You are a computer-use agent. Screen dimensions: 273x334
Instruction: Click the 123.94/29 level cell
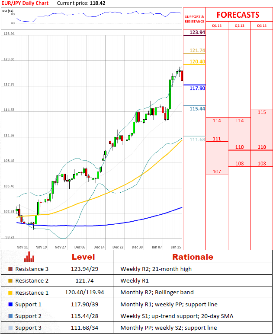coord(84,269)
